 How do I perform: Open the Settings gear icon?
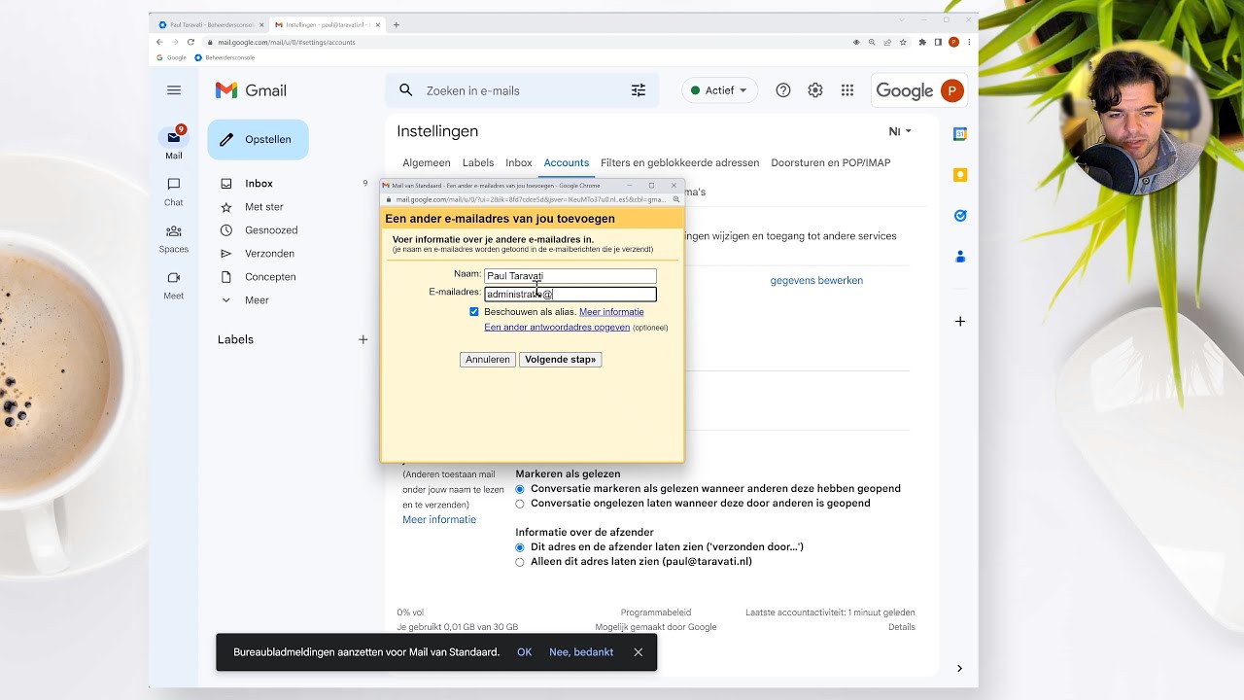point(815,90)
